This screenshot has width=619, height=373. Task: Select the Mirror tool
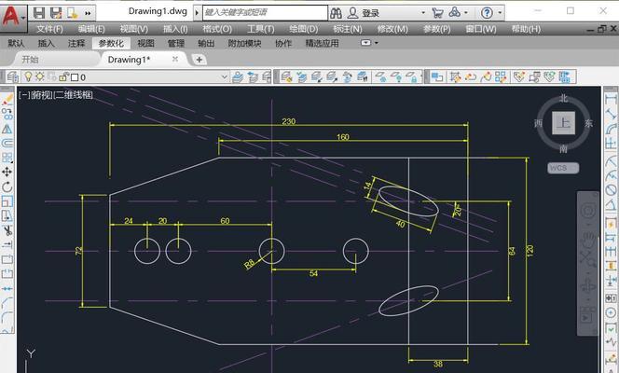(x=7, y=129)
